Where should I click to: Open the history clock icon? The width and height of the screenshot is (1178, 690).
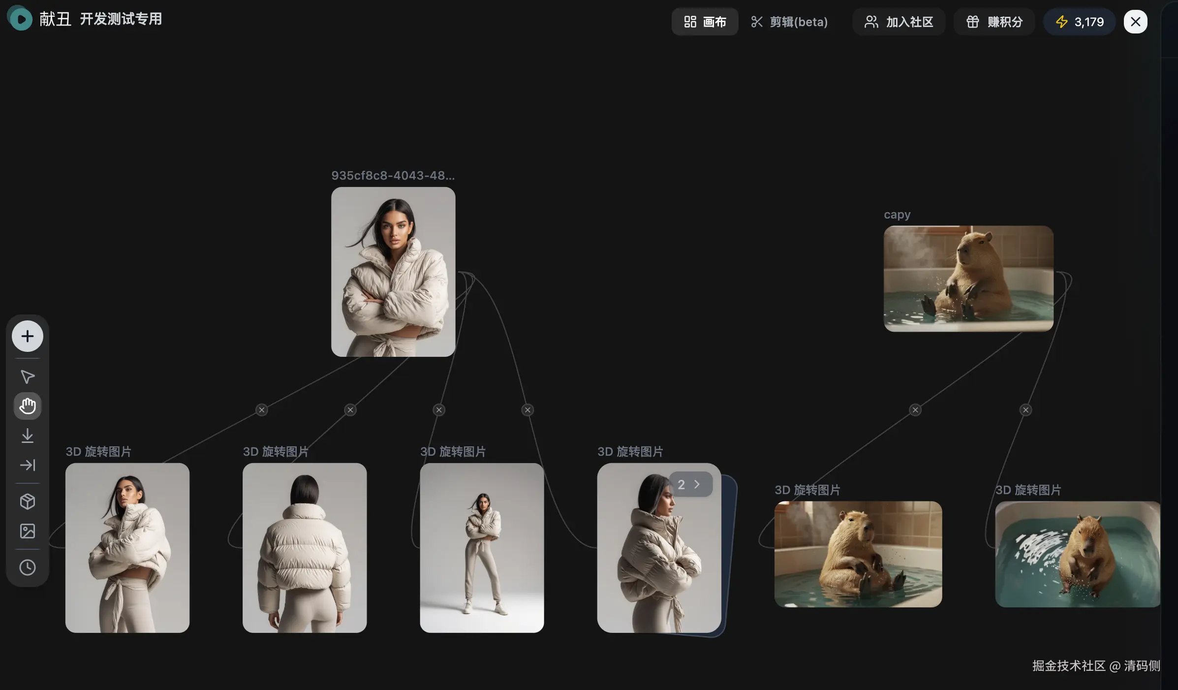pyautogui.click(x=28, y=567)
